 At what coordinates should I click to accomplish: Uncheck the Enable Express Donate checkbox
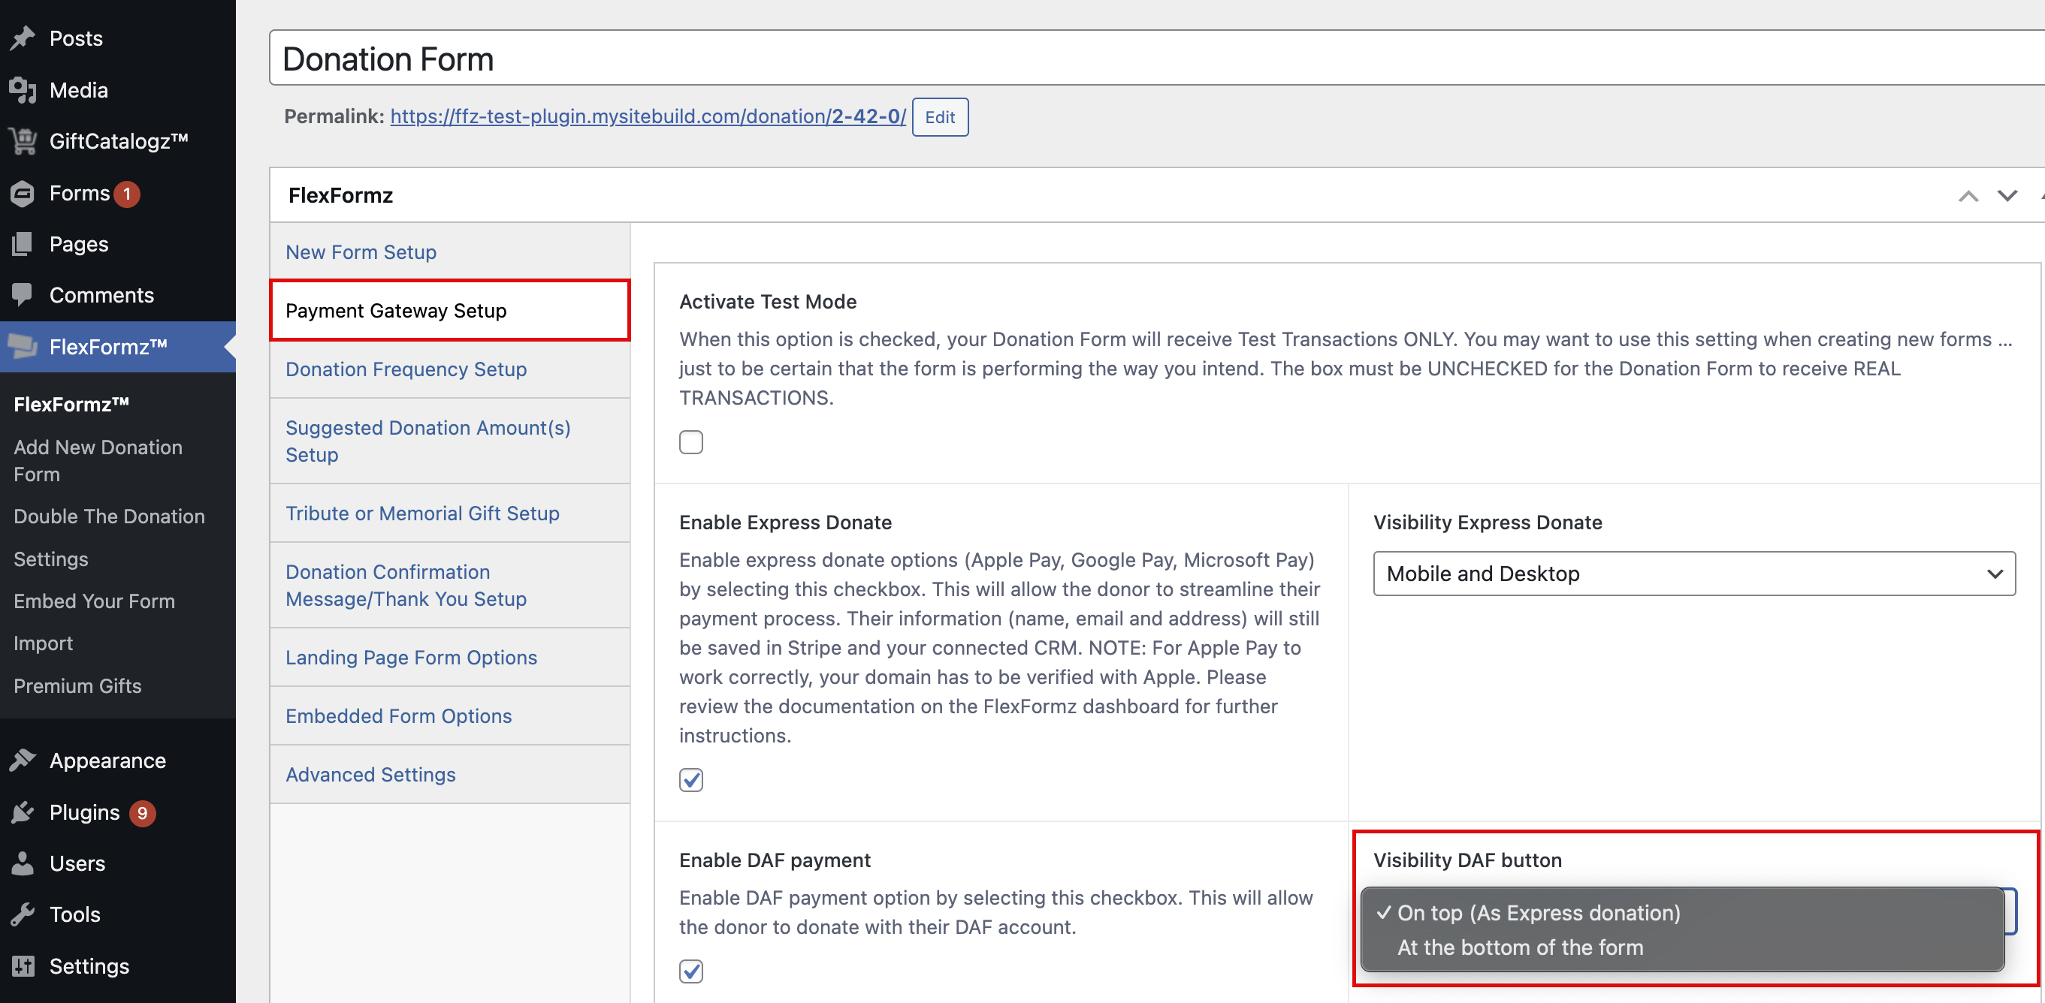click(x=690, y=780)
